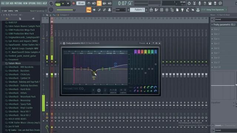Select next preset arrow in EQ window
This screenshot has width=237, height=133.
coord(150,43)
